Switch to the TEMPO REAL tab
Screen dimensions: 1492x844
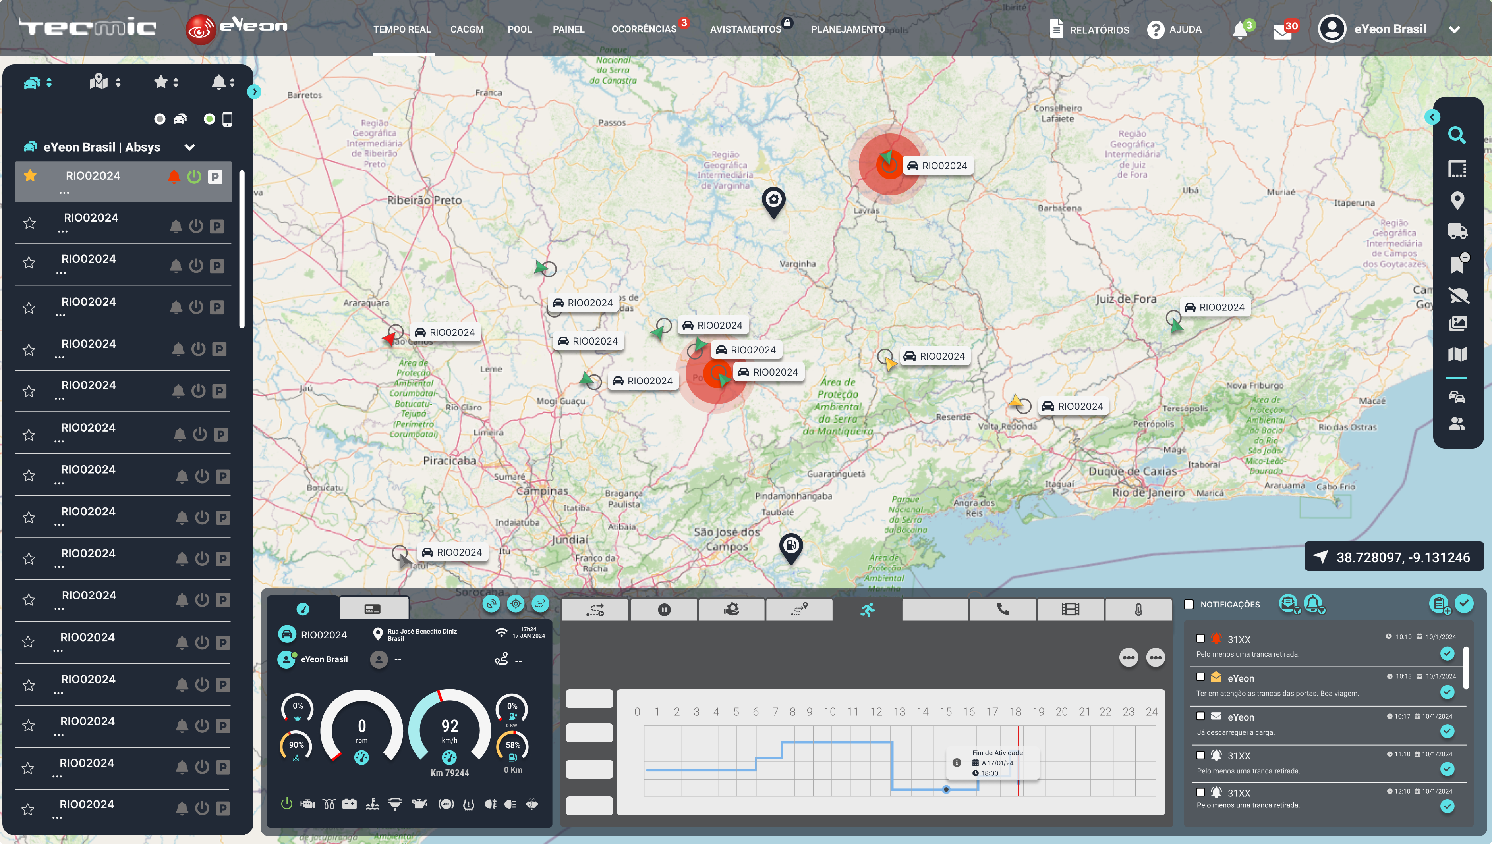point(402,29)
